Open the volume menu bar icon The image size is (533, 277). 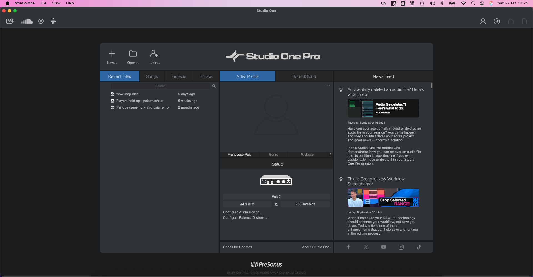[432, 3]
